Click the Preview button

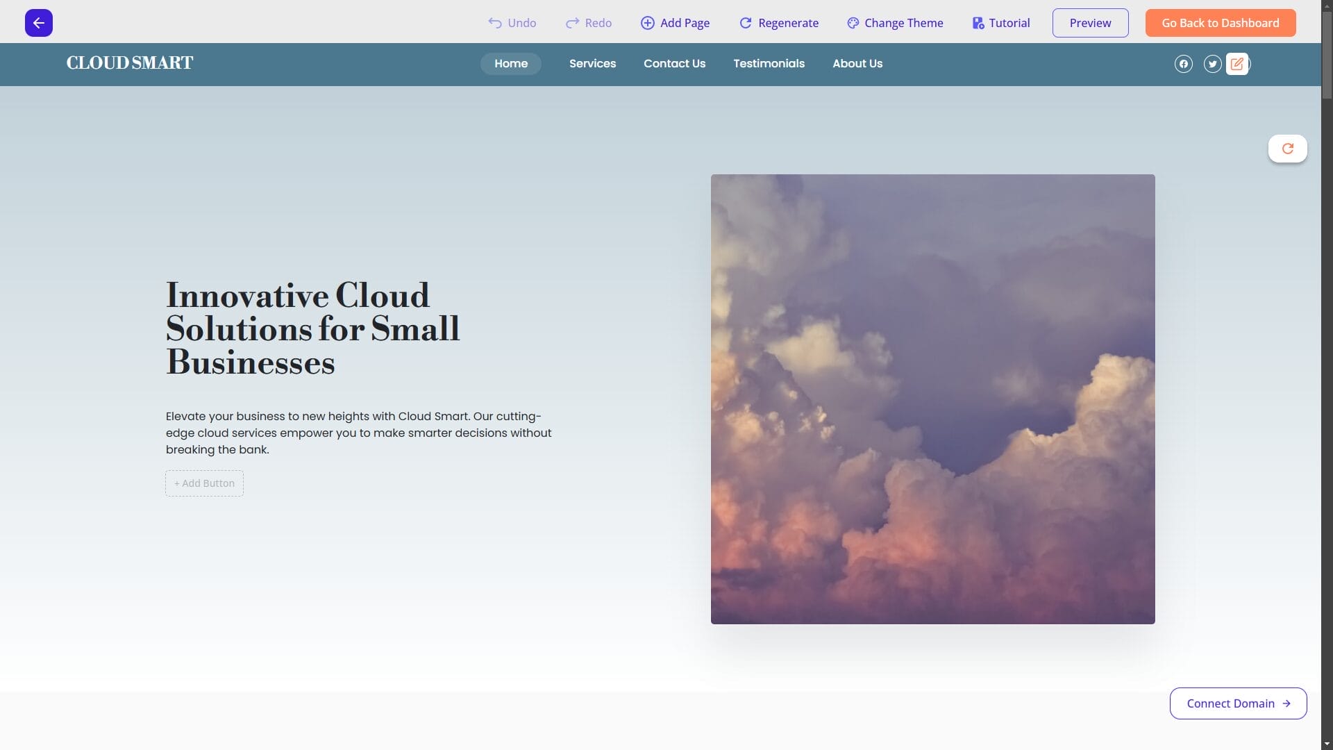(x=1091, y=23)
